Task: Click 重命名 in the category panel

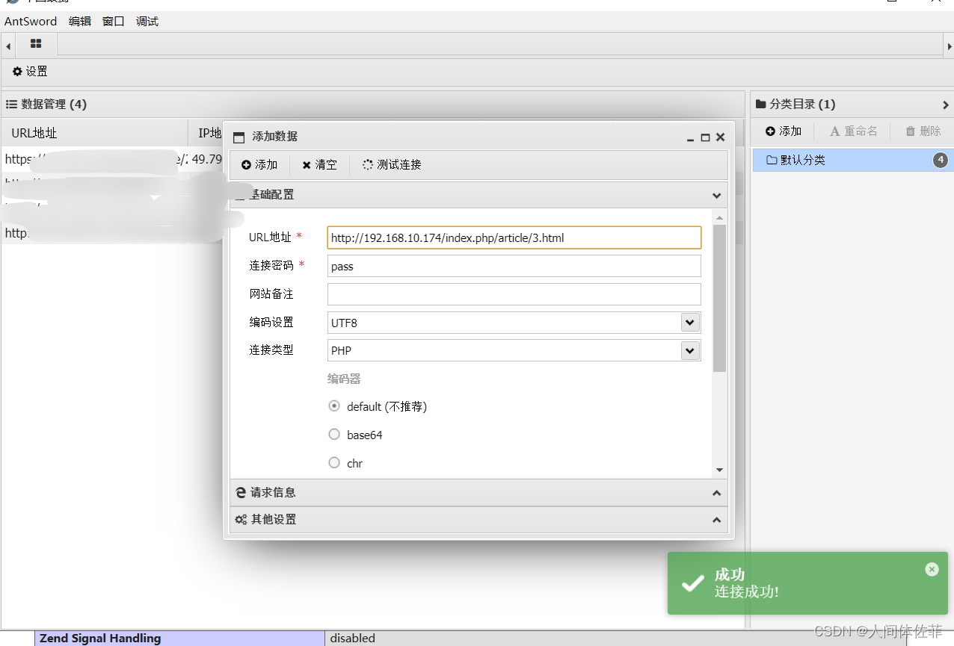Action: (854, 131)
